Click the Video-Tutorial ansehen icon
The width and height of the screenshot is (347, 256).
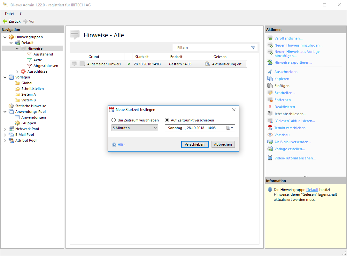tap(270, 158)
